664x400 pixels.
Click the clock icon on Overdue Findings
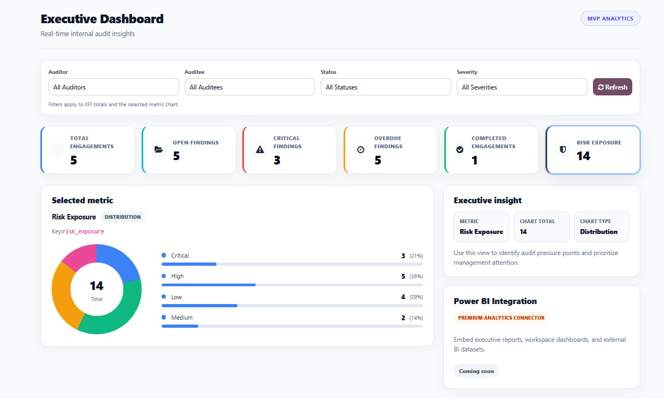coord(360,150)
